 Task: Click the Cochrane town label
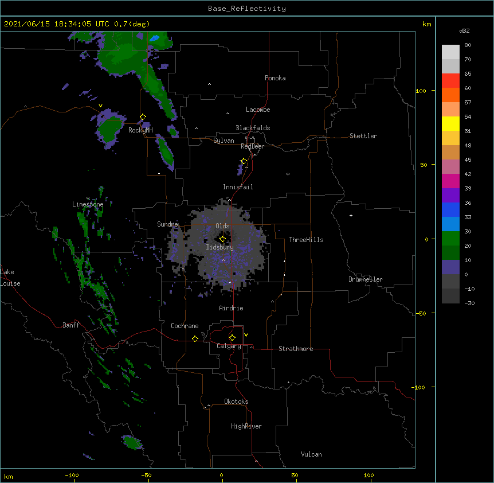point(185,326)
